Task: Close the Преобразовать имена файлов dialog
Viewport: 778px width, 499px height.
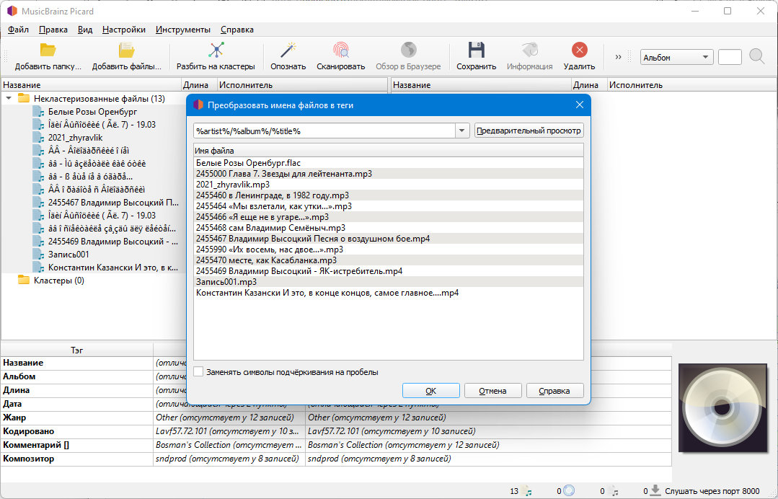Action: [x=580, y=105]
